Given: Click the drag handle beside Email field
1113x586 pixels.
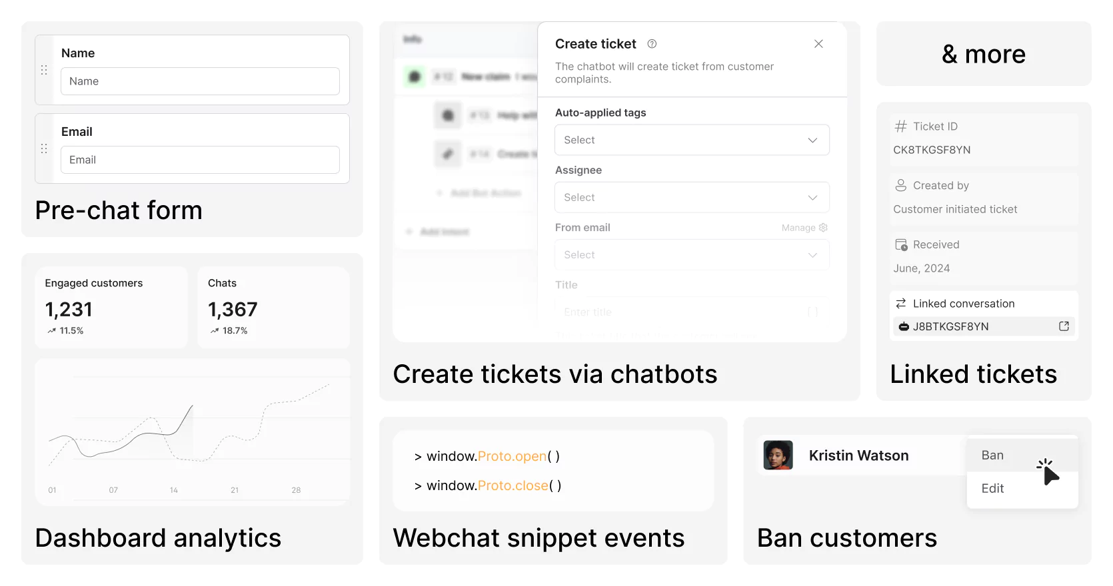Looking at the screenshot, I should click(44, 148).
